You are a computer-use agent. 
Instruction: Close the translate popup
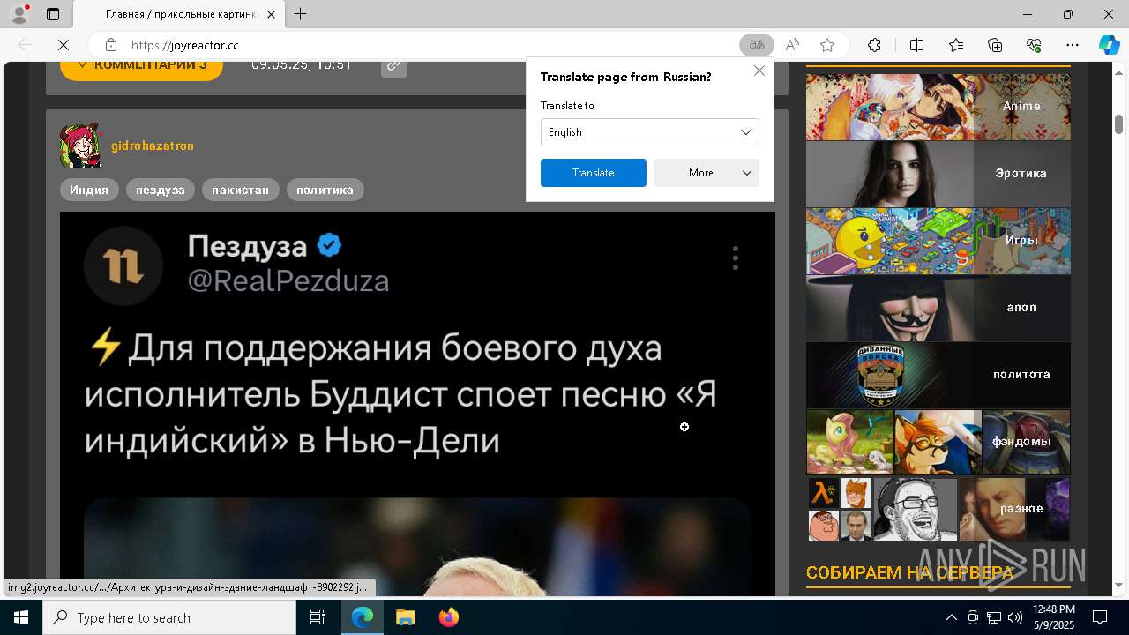(x=759, y=71)
